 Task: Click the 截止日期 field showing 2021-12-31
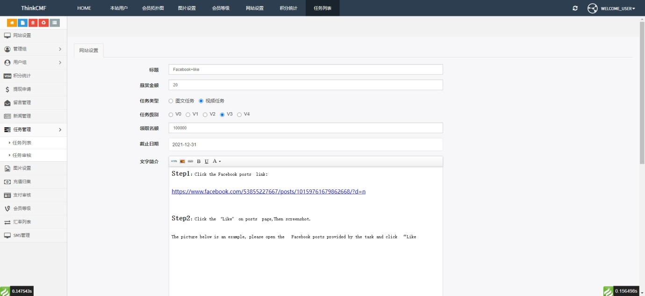coord(306,144)
